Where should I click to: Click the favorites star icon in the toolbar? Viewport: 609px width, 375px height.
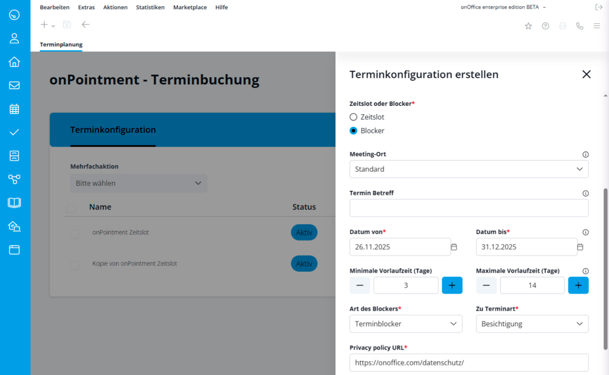pyautogui.click(x=528, y=26)
